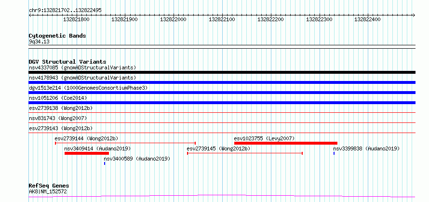Click the thin red esv2739143 line
The width and height of the screenshot is (429, 202).
pyautogui.click(x=222, y=133)
